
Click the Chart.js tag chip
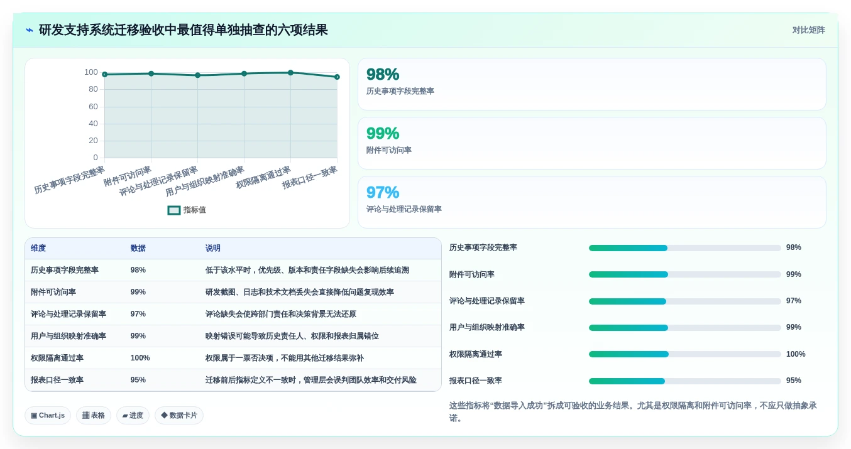48,416
